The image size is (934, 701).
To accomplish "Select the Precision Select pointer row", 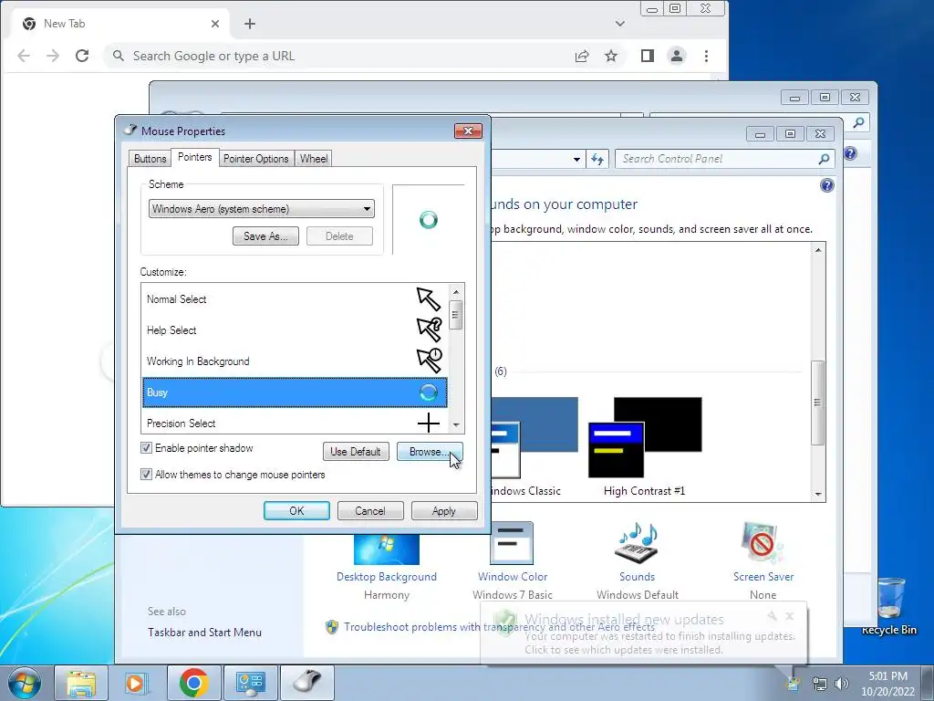I will (295, 422).
